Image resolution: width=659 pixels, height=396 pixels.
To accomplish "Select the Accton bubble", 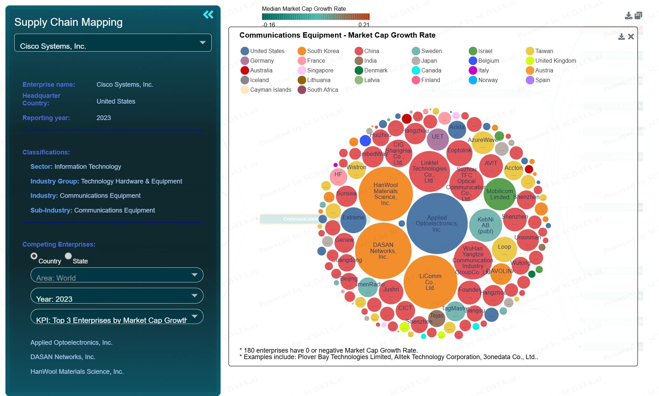I will click(514, 170).
